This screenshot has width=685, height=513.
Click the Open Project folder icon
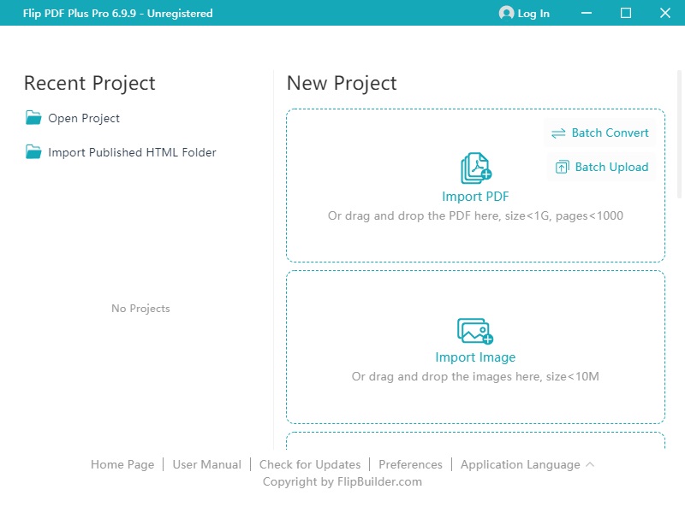[33, 118]
